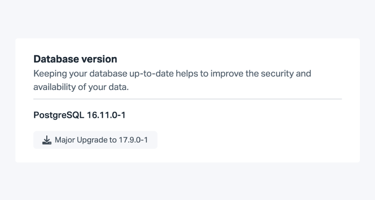Click the word 'Keeping' starting the description
Viewport: 375px width, 200px height.
(48, 74)
